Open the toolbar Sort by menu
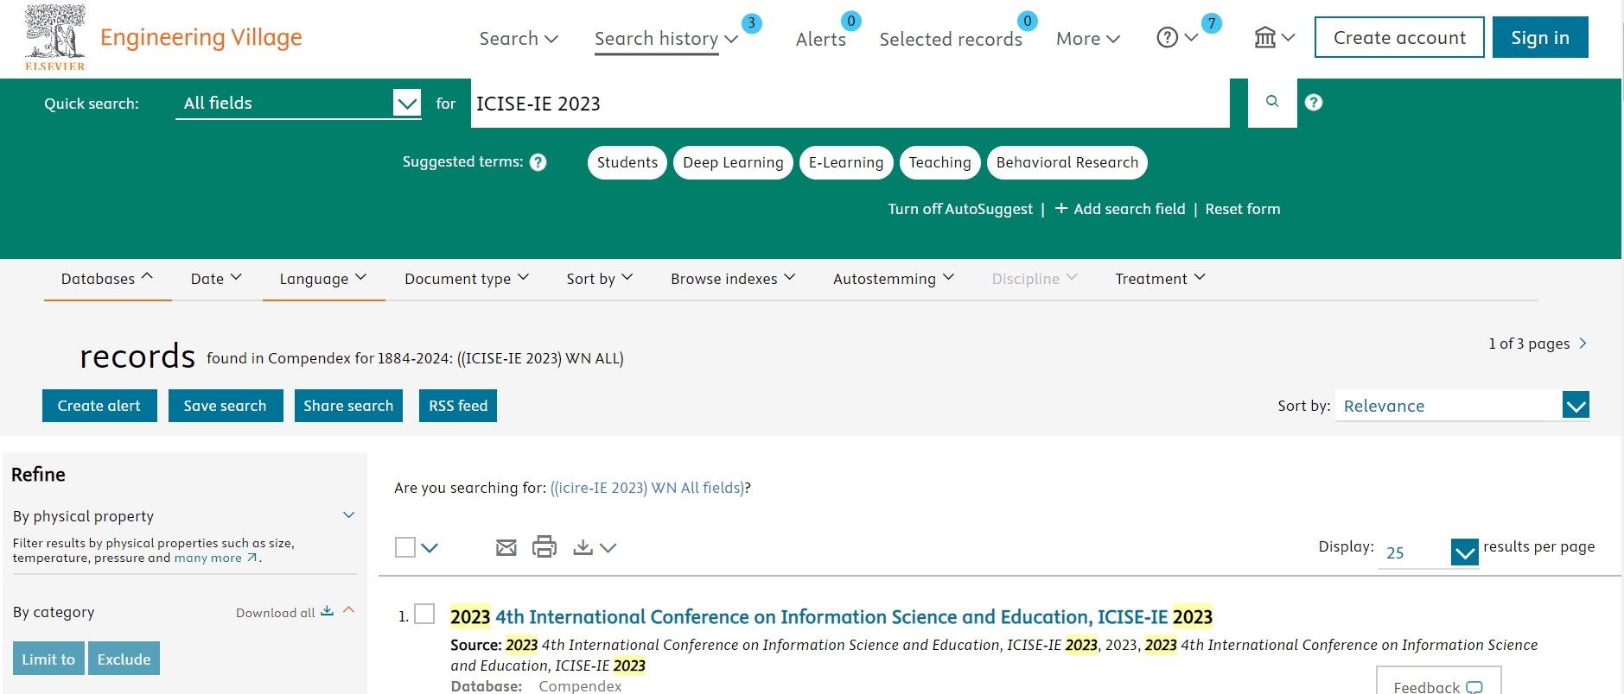This screenshot has width=1624, height=694. tap(600, 279)
